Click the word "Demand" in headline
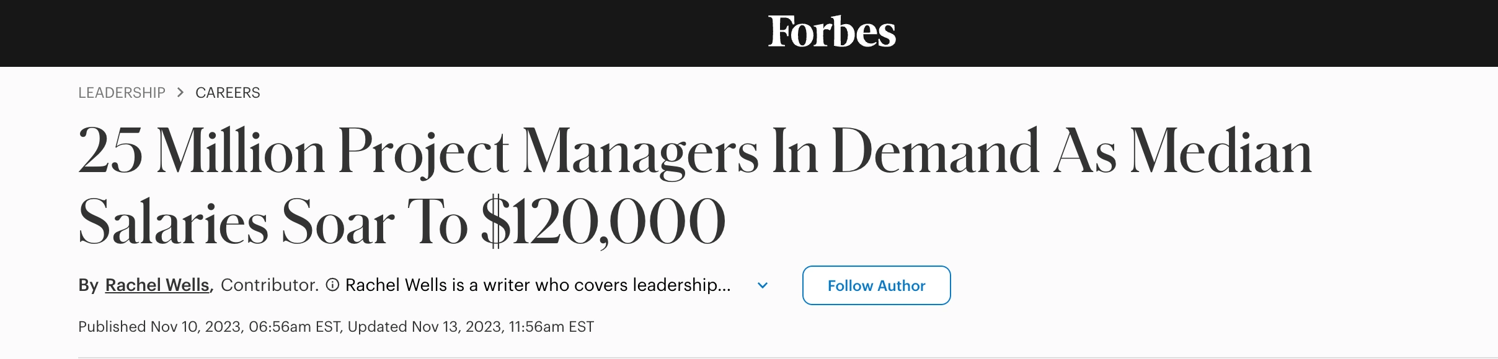Viewport: 1498px width, 359px height. click(x=935, y=152)
